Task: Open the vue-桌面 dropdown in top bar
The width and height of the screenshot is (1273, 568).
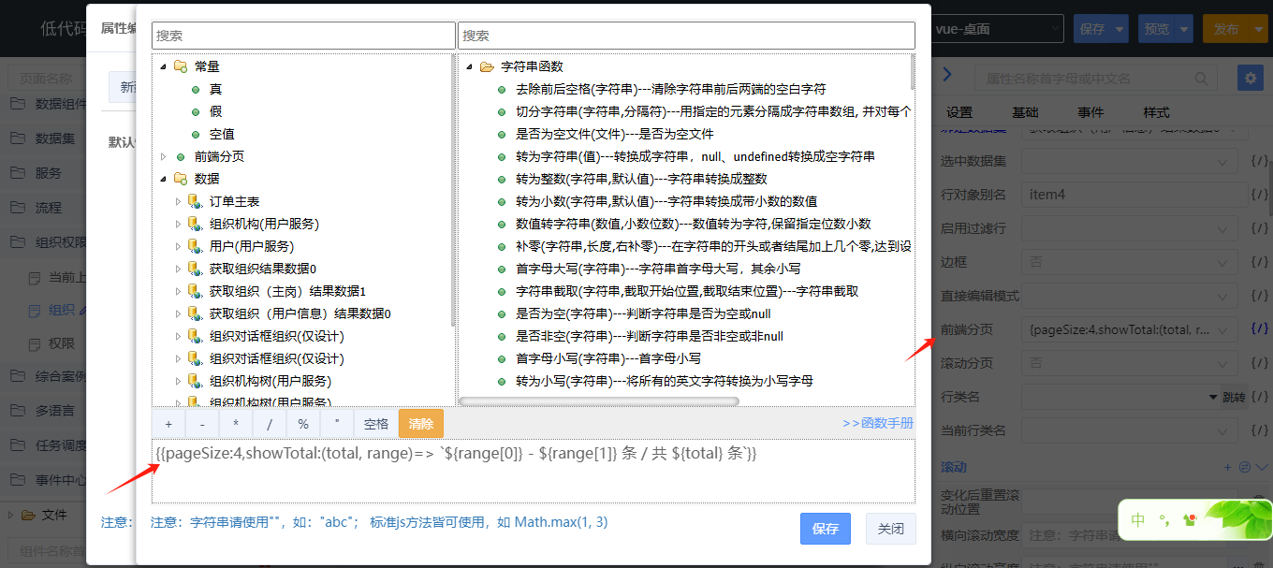Action: 998,29
